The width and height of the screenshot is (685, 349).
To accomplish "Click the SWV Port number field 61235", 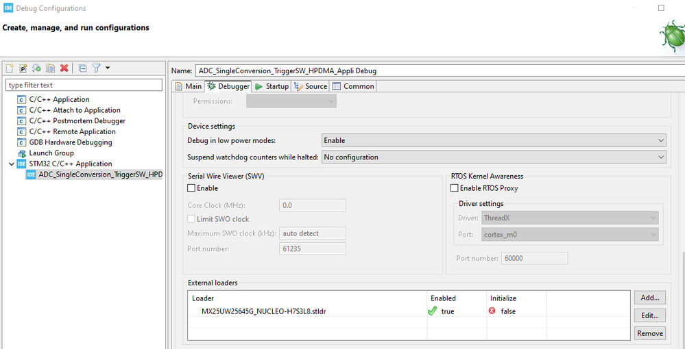I will click(313, 248).
